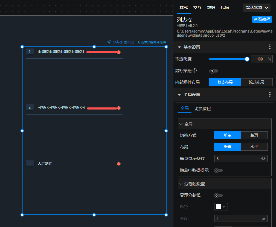The width and height of the screenshot is (276, 227).
Task: Open the 切换按钮 sub-tab
Action: click(202, 109)
